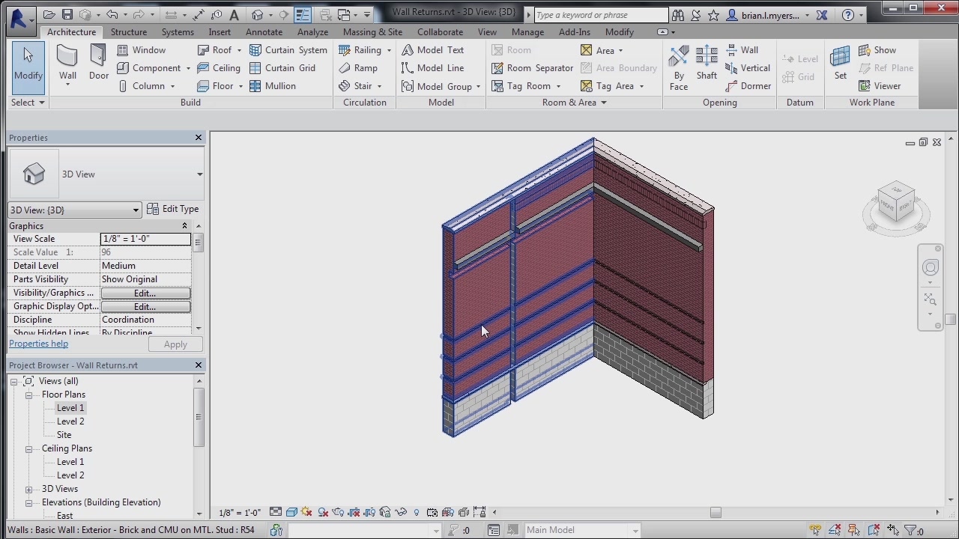Image resolution: width=959 pixels, height=539 pixels.
Task: Open the Component dropdown arrow
Action: pos(188,68)
